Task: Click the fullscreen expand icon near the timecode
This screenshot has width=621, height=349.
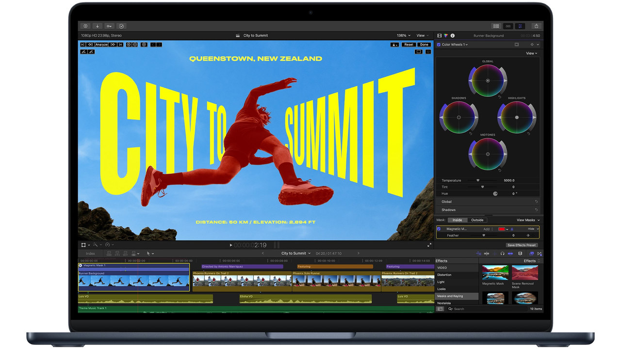Action: point(429,245)
